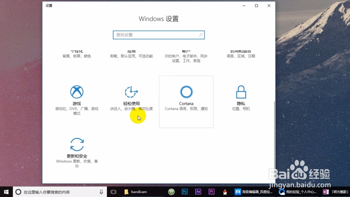Click description 游戏栏、DVR、广播、游戏模式
This screenshot has height=197, width=350.
(77, 111)
